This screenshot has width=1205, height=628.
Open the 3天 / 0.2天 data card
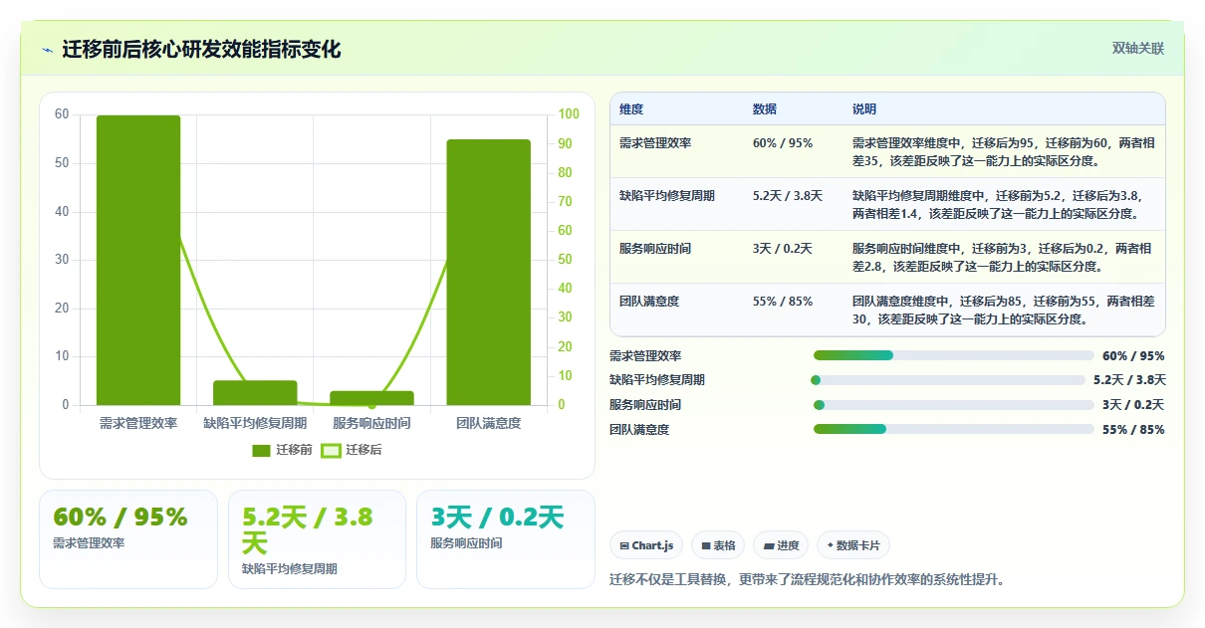click(506, 538)
